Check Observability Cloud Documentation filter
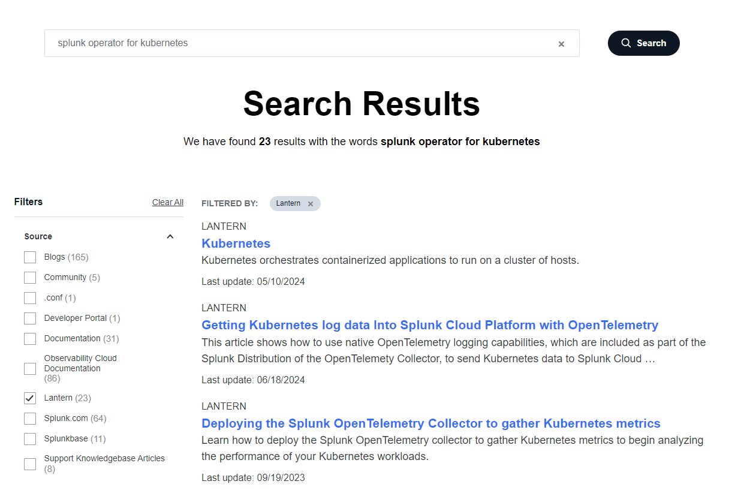 tap(30, 369)
